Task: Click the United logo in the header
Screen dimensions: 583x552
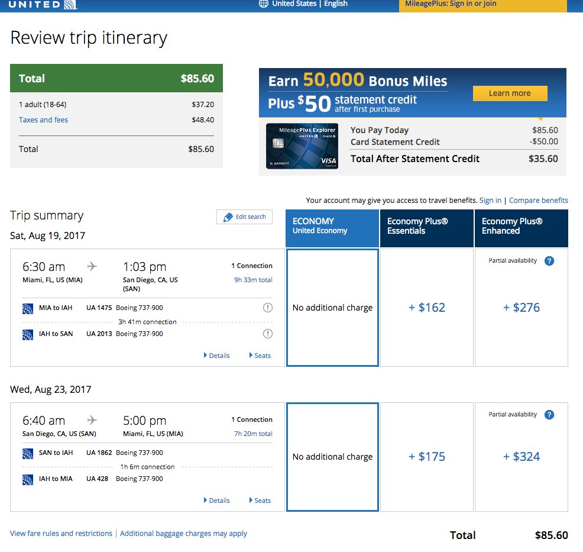Action: pyautogui.click(x=43, y=5)
